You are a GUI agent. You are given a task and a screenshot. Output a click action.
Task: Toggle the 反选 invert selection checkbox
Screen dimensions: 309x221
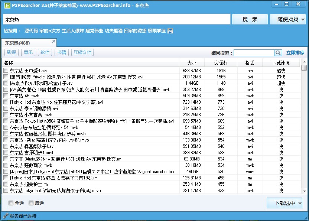[31, 203]
